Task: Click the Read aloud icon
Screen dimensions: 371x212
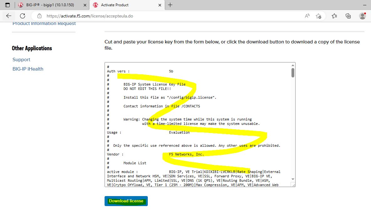Action: pos(307,16)
